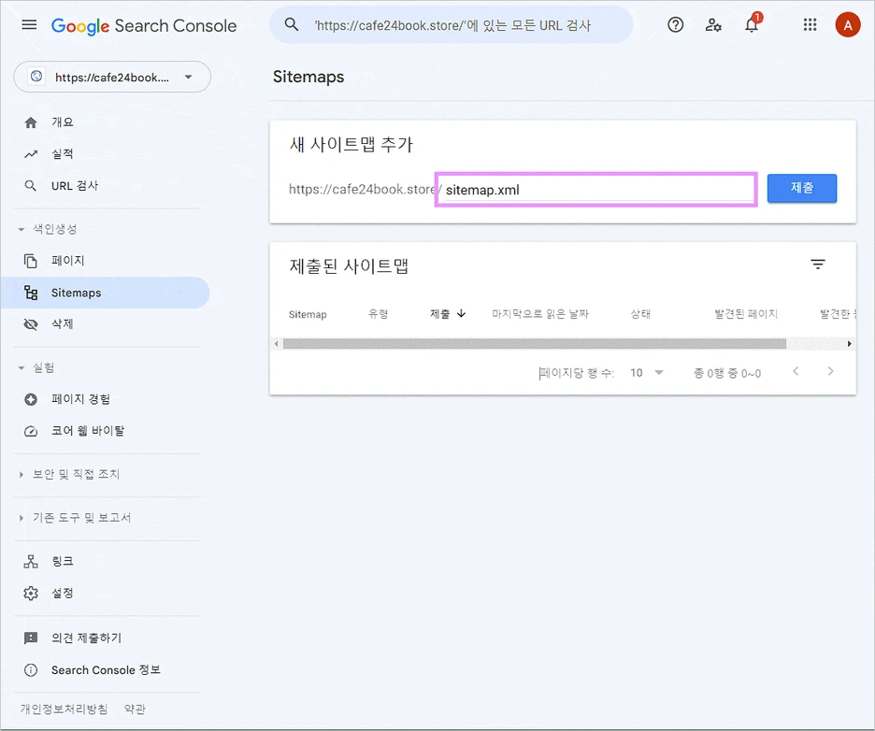The image size is (875, 731).
Task: Open Search Console help
Action: click(x=675, y=25)
